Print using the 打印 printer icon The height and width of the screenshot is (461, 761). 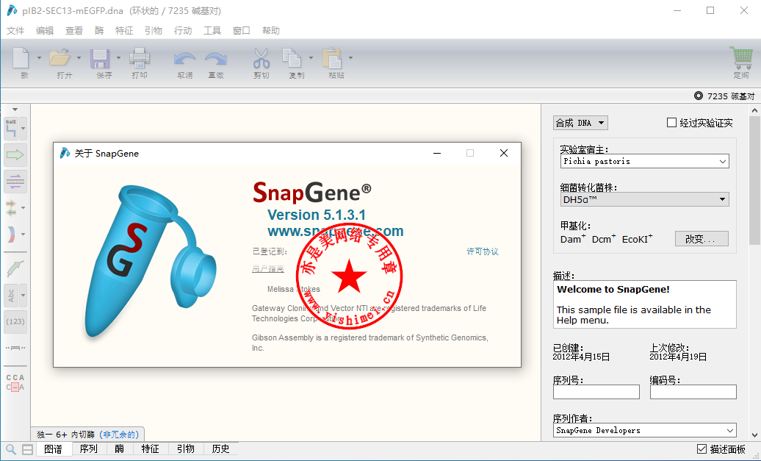click(x=140, y=58)
